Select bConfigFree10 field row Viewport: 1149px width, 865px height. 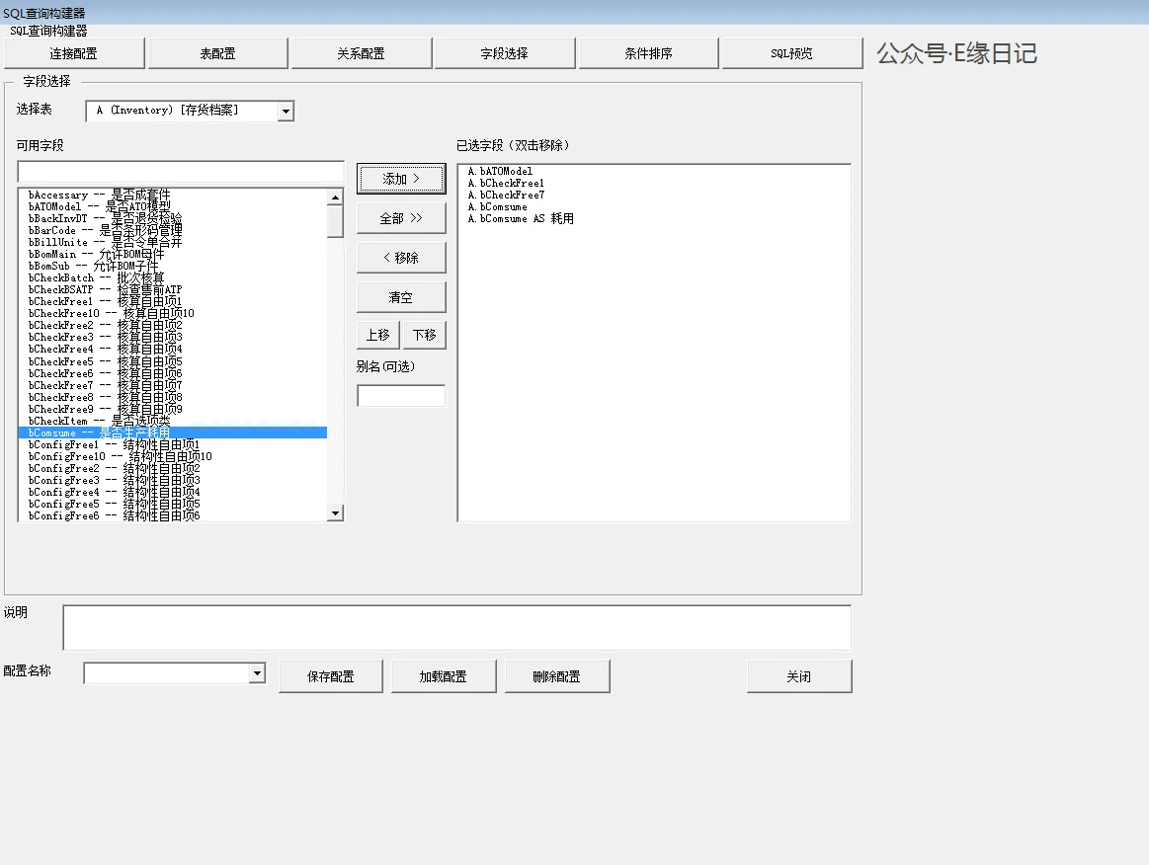[x=172, y=456]
